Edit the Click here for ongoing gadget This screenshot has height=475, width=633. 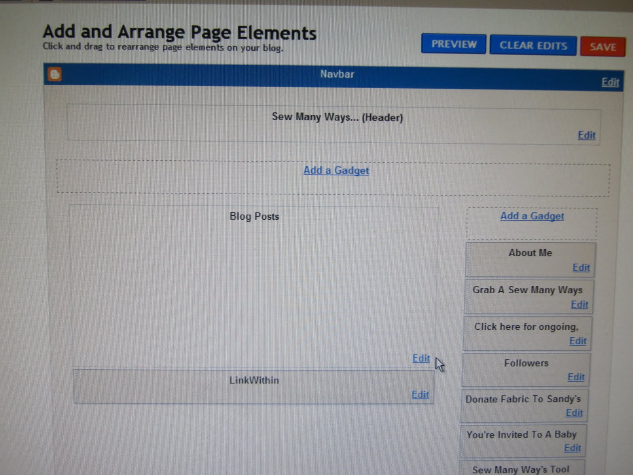click(578, 341)
